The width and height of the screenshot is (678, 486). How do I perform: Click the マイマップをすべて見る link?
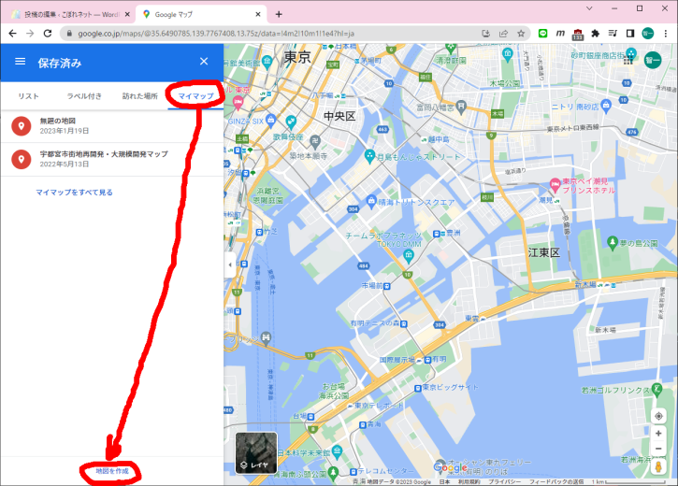coord(75,193)
